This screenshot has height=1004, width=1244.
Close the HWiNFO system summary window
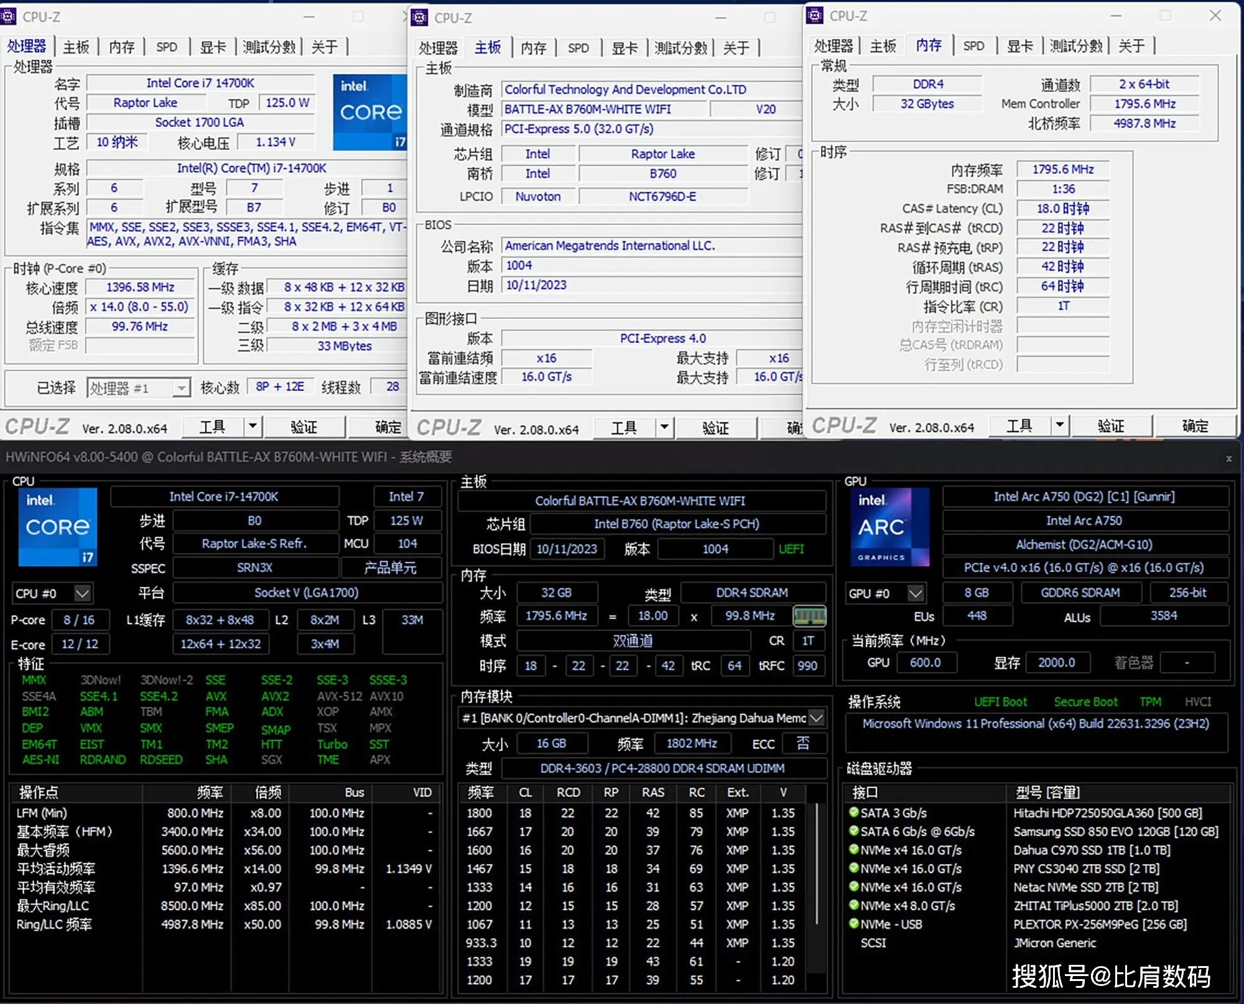[1228, 458]
